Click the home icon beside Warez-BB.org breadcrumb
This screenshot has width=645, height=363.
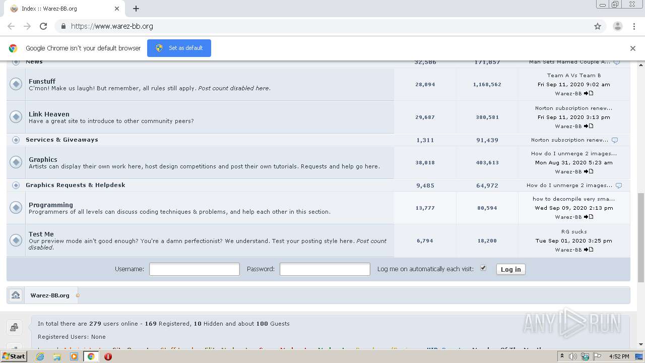point(16,295)
